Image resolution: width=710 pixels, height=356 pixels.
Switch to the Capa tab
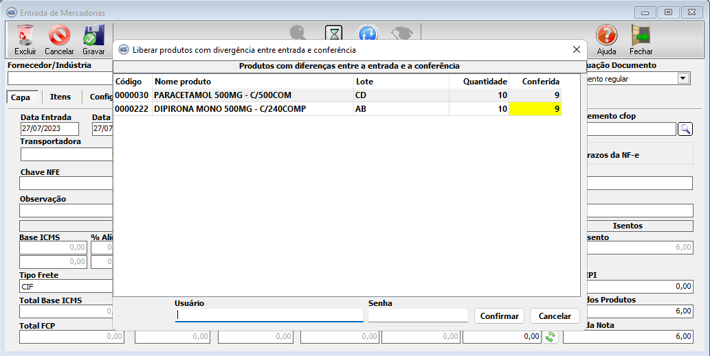(21, 97)
